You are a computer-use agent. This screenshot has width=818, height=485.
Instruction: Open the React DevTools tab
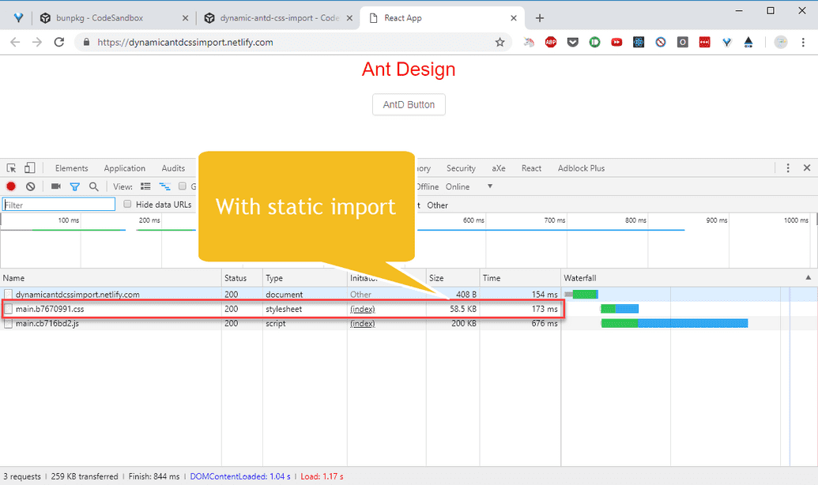(531, 167)
